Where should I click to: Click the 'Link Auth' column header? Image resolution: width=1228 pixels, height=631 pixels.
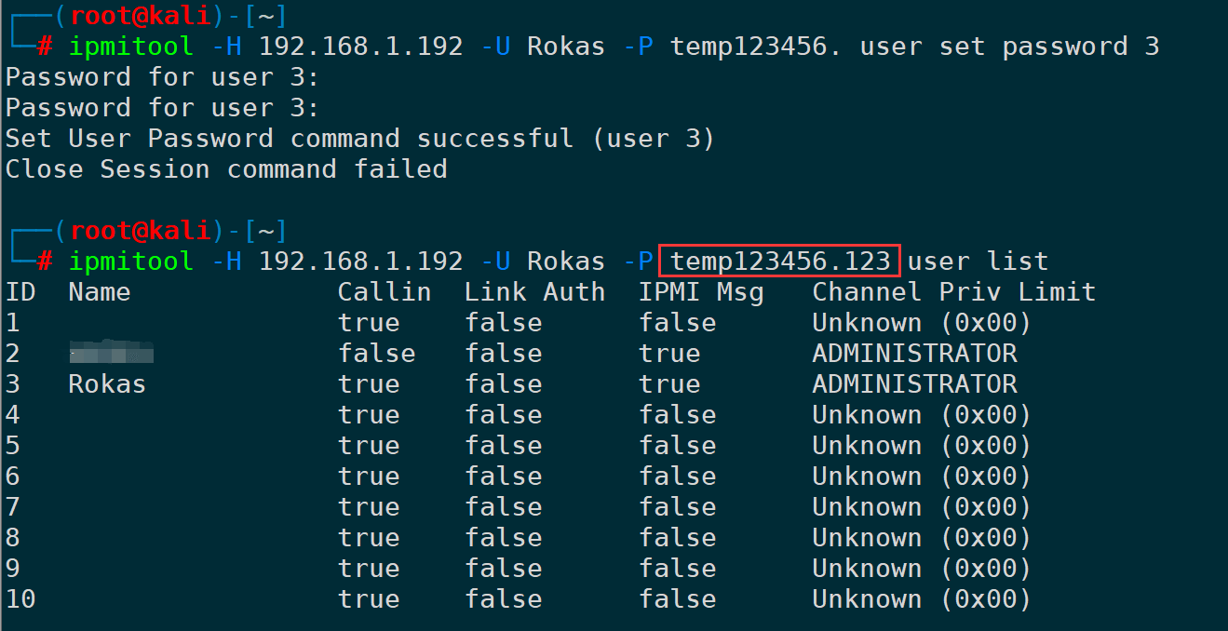(x=534, y=292)
